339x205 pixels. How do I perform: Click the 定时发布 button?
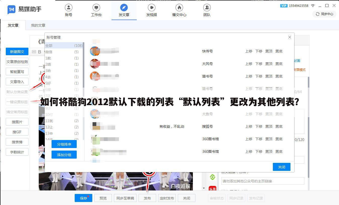pos(167,198)
